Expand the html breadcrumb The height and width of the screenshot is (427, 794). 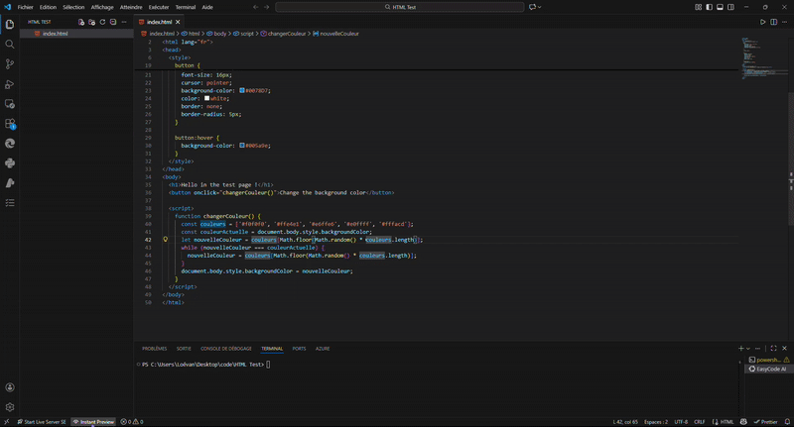(191, 34)
